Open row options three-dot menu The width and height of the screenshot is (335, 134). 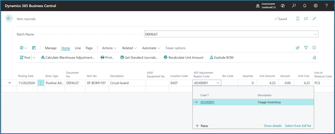pyautogui.click(x=41, y=83)
